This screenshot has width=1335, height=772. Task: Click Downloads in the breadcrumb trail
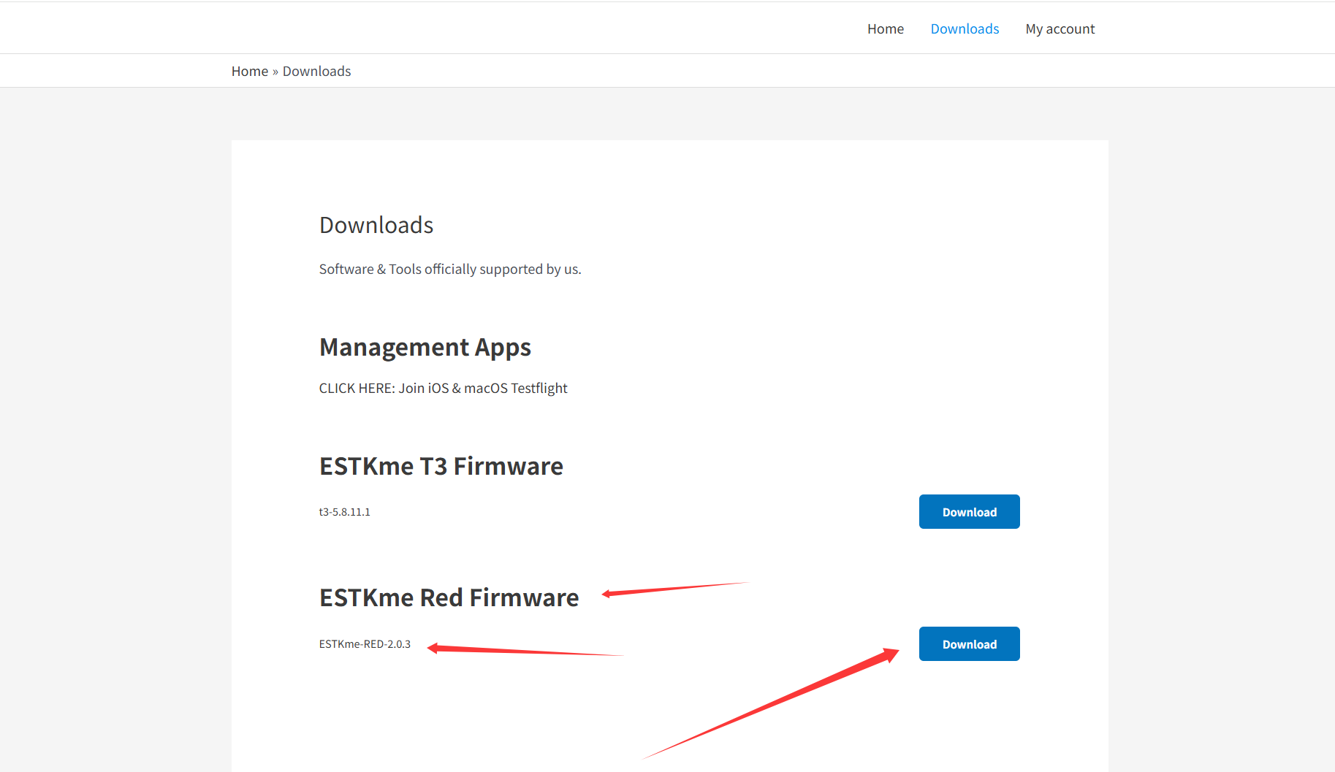316,72
